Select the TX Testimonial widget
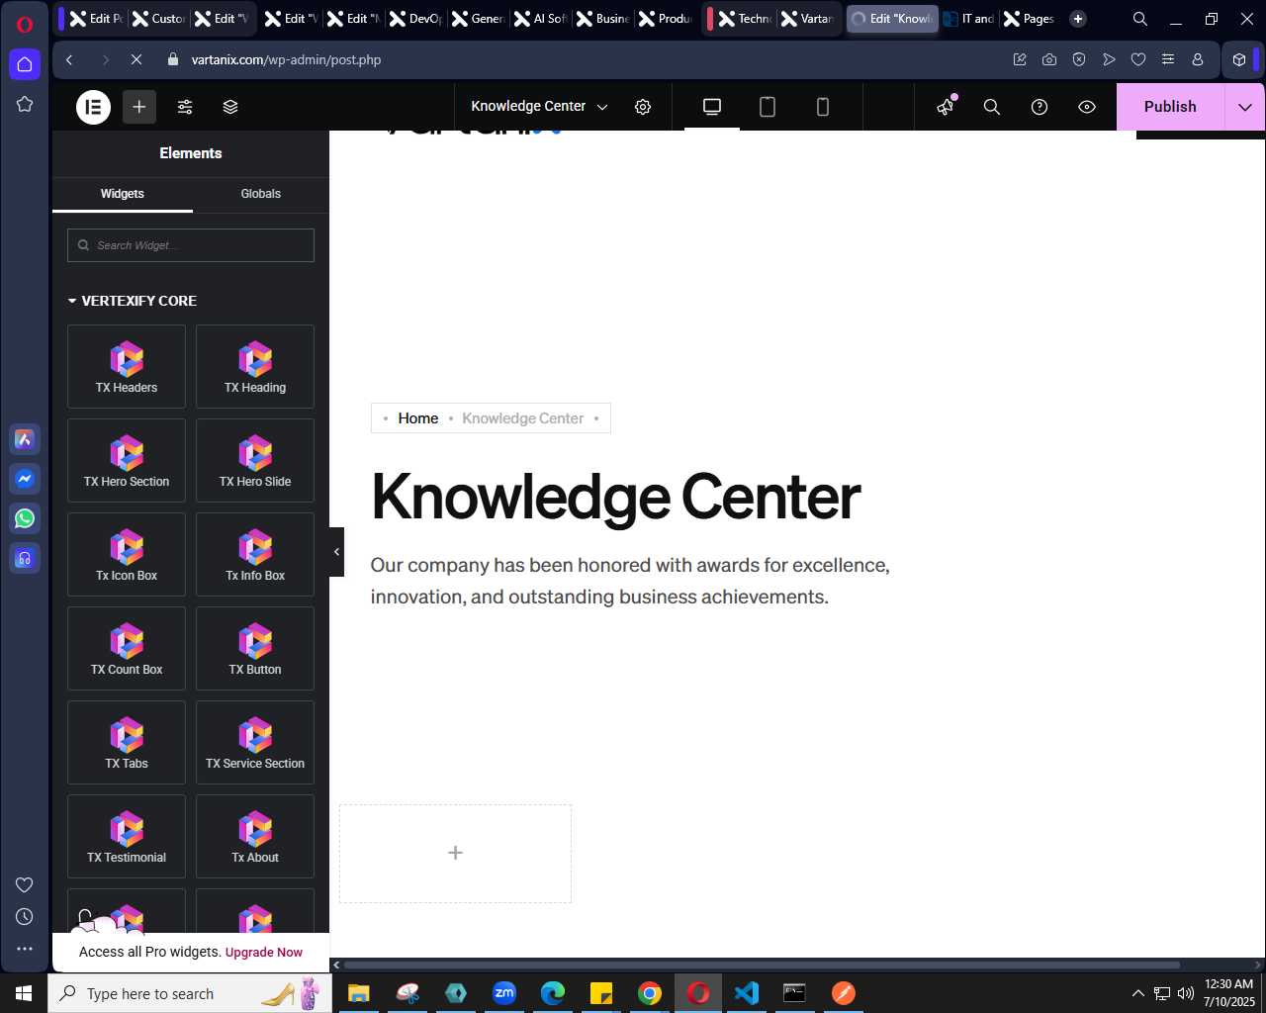 [127, 836]
